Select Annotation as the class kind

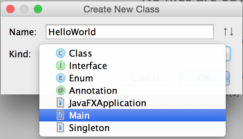coord(133,91)
